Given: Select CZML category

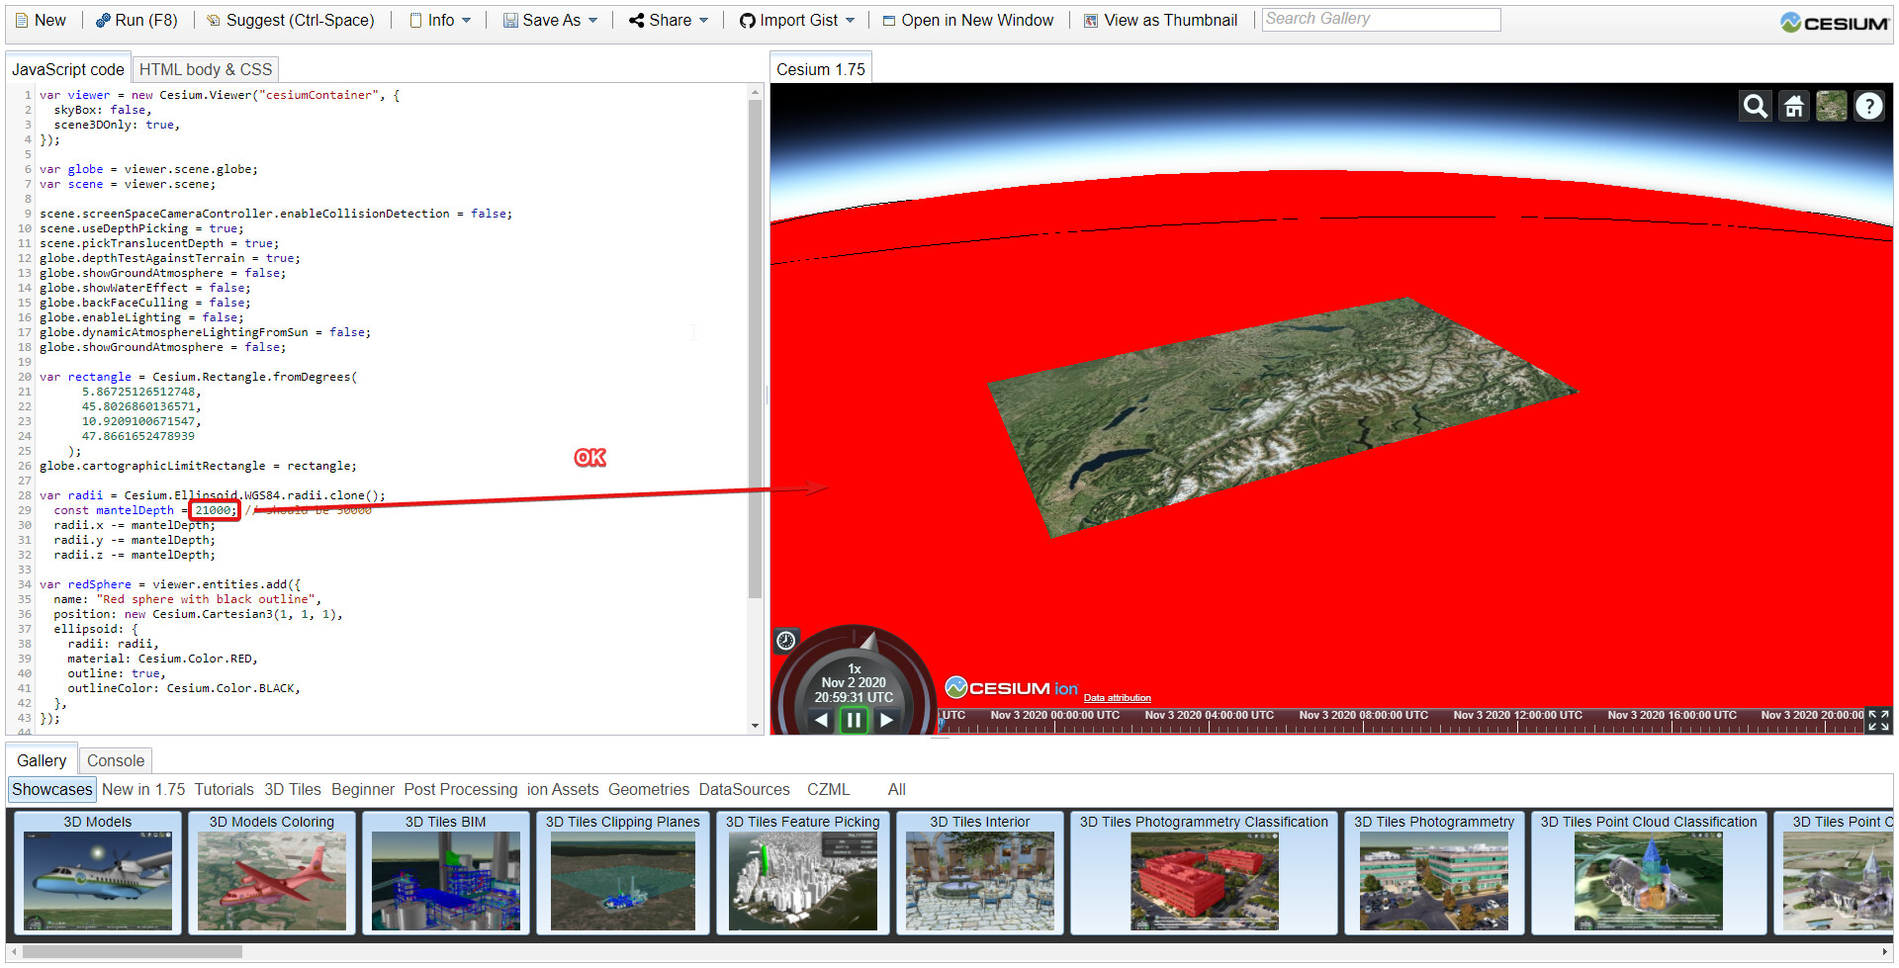Looking at the screenshot, I should 828,789.
